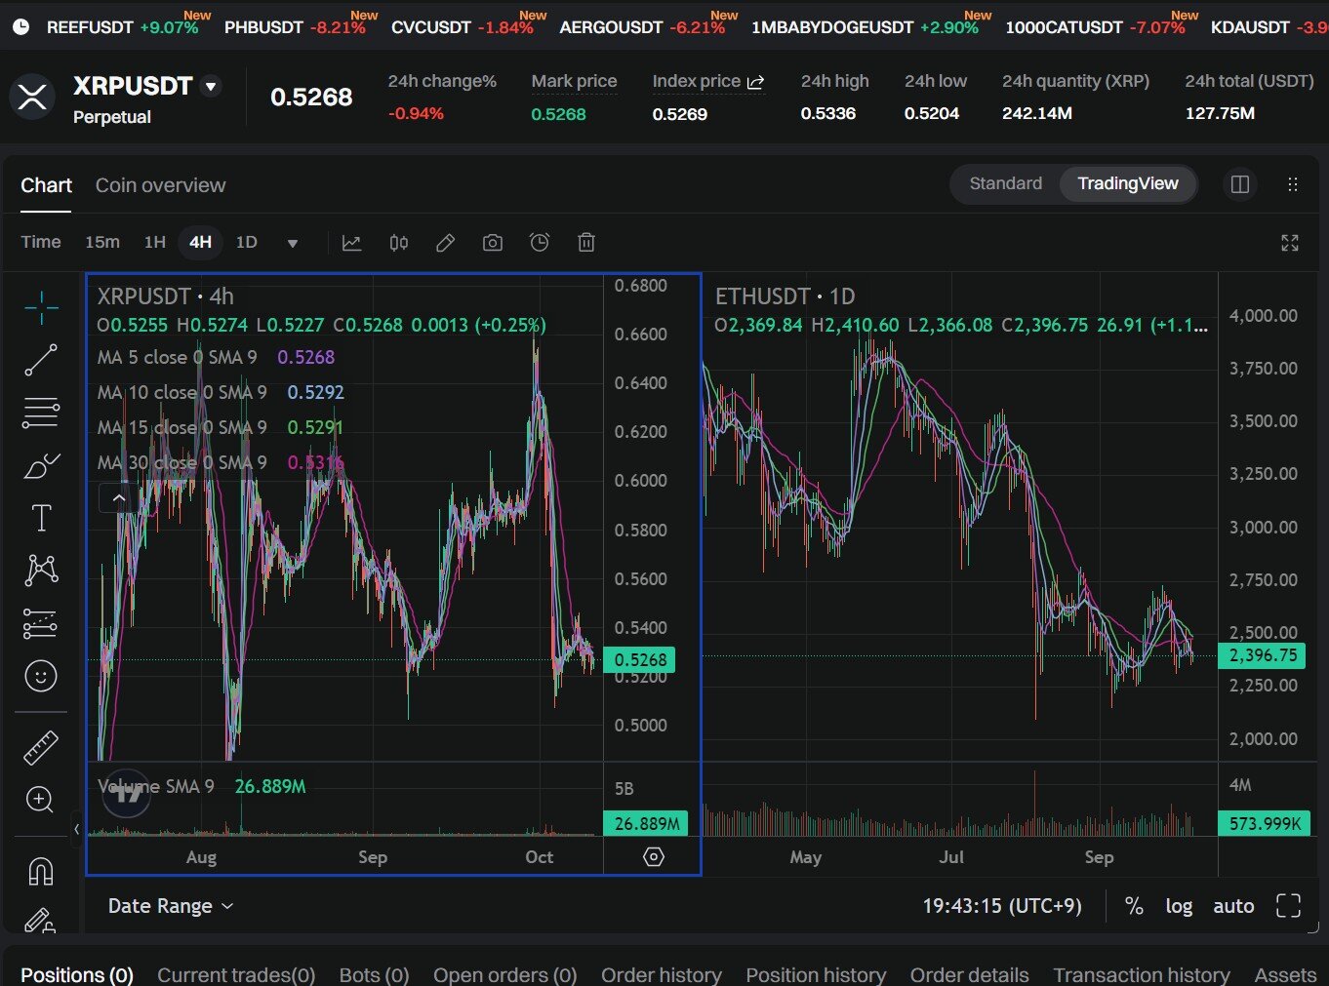Open the forecast and measurement tool
Image resolution: width=1329 pixels, height=986 pixels.
coord(41,623)
